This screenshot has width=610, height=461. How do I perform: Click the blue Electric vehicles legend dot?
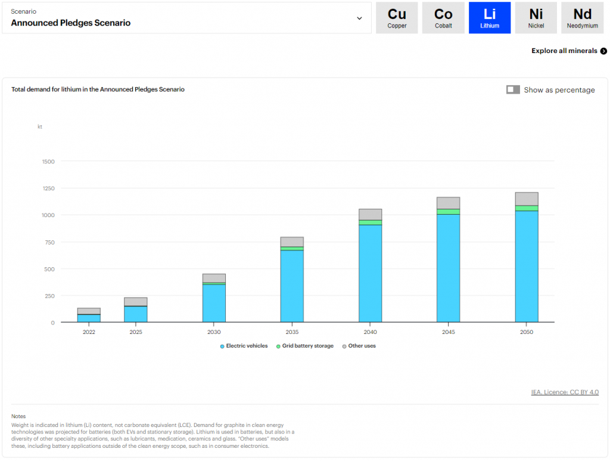tap(222, 346)
